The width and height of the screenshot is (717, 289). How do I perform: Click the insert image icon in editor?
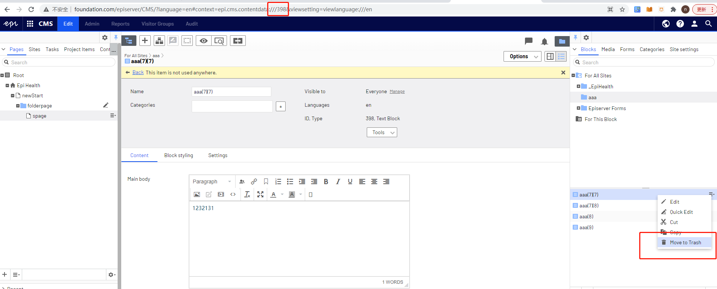[197, 194]
